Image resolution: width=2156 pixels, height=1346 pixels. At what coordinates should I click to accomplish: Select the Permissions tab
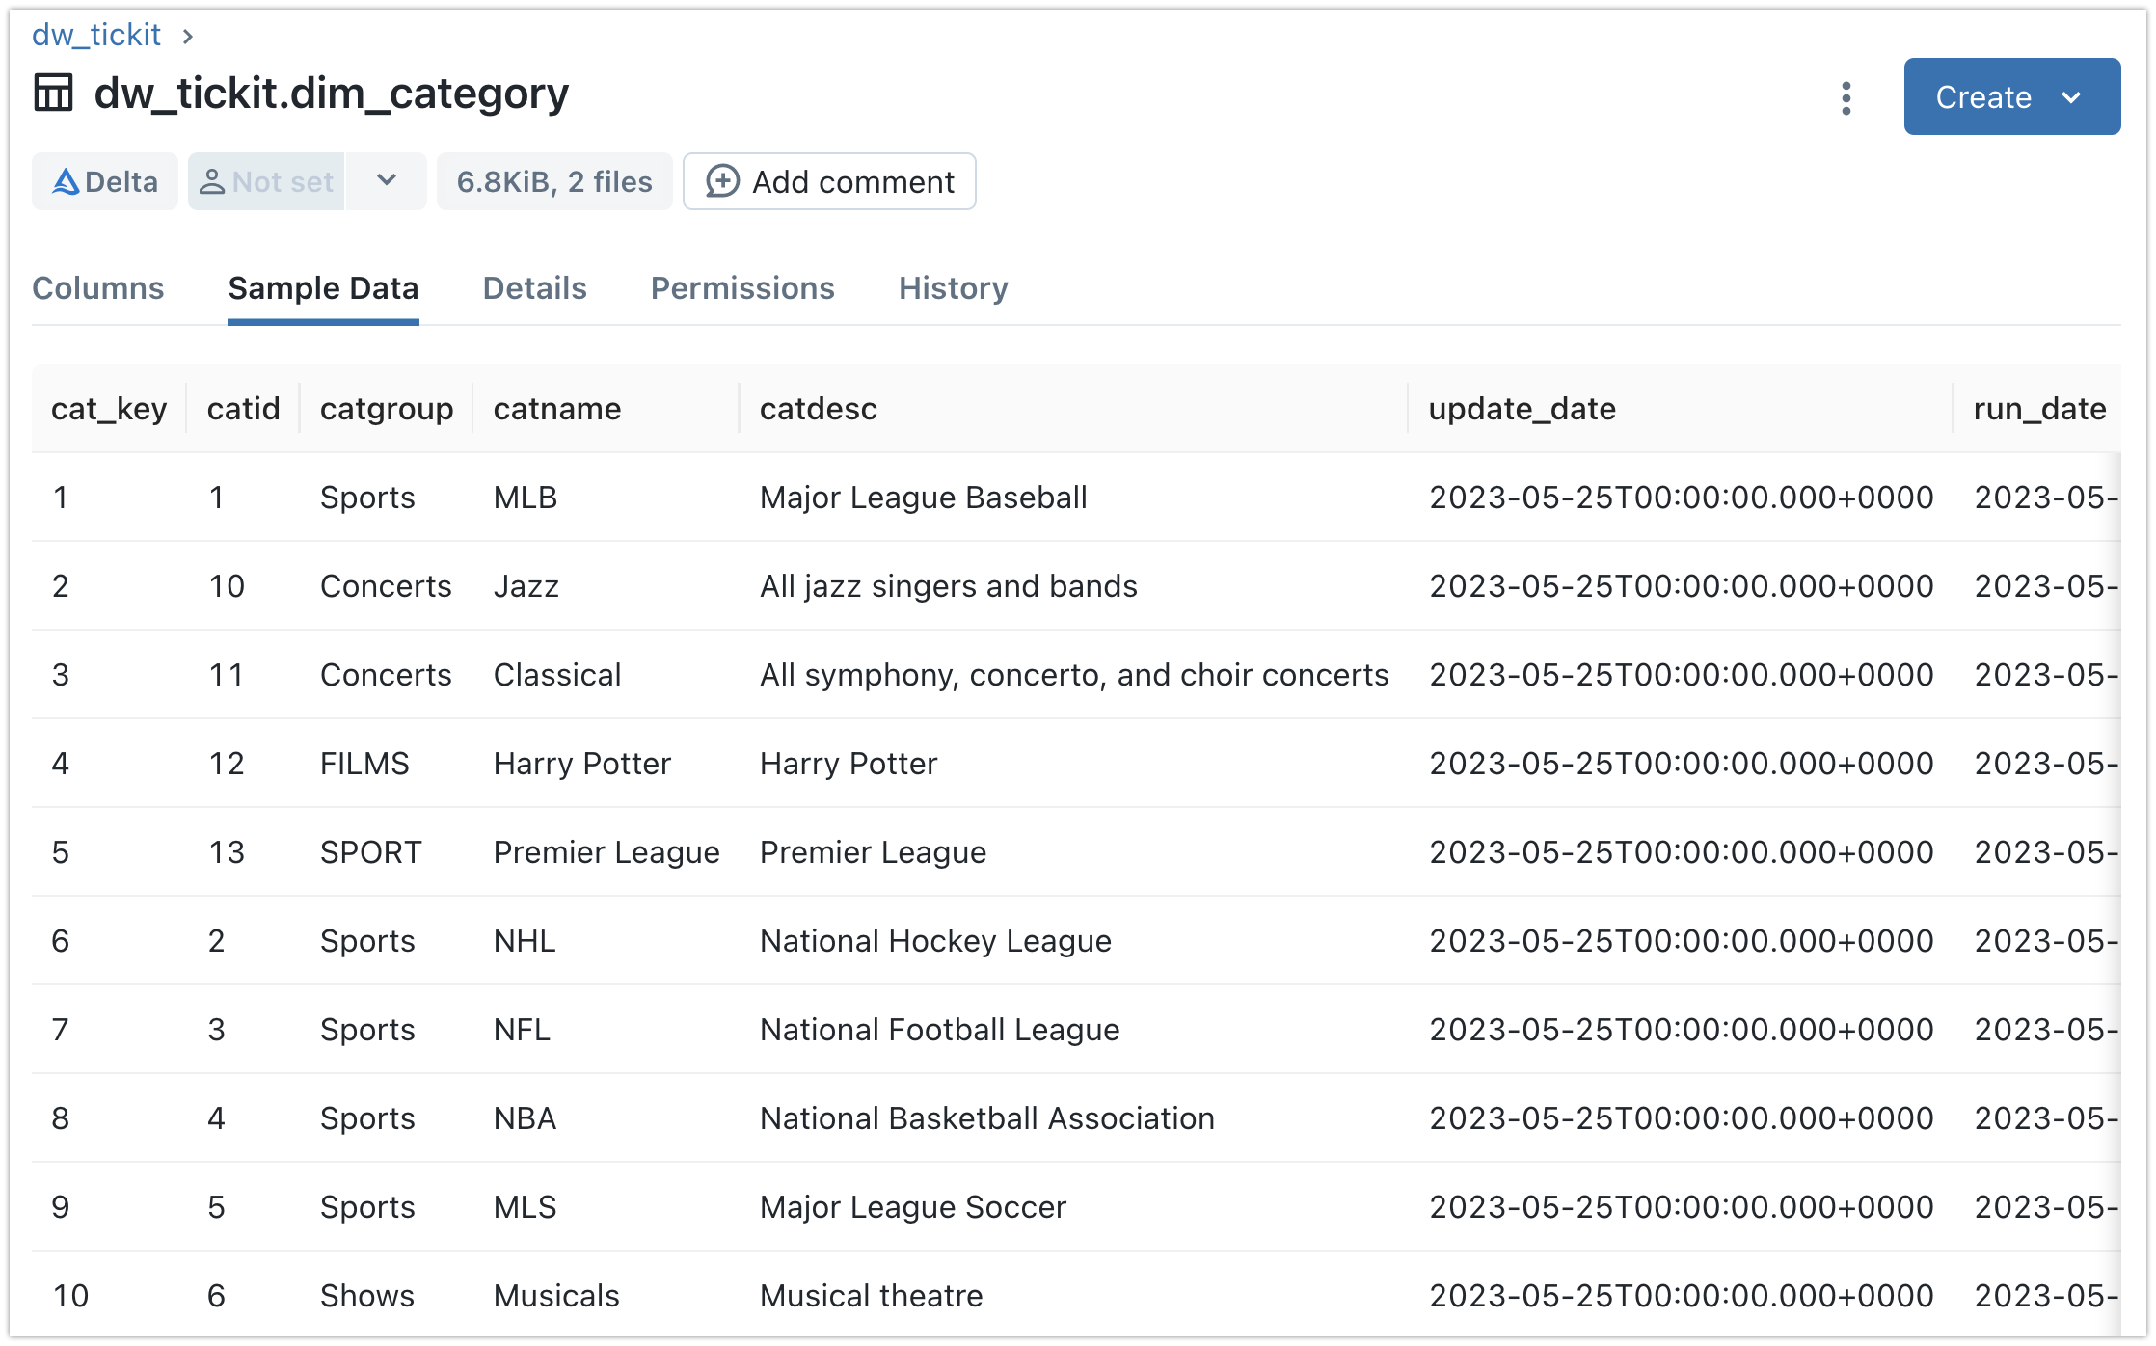click(741, 287)
